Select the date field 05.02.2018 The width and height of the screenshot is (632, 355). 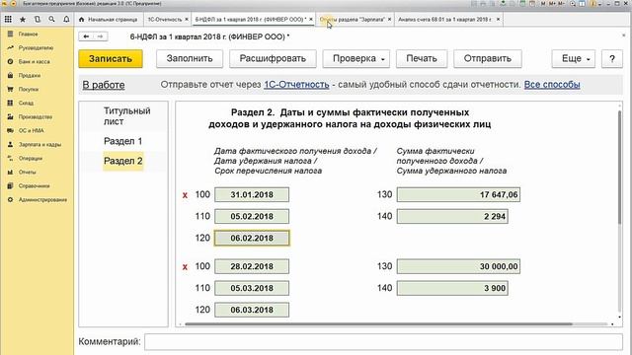coord(252,217)
